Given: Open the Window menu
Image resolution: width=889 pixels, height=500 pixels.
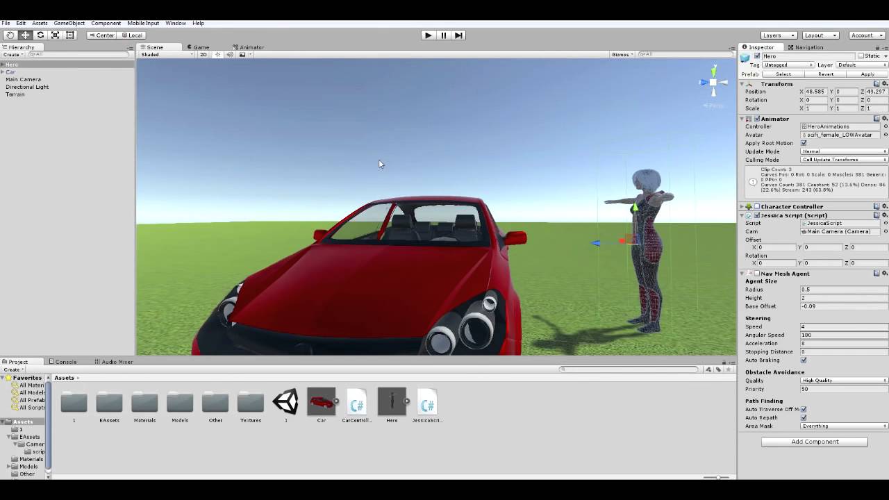Looking at the screenshot, I should (x=176, y=23).
